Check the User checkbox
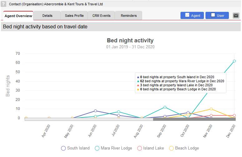242x157 pixels. (x=213, y=15)
